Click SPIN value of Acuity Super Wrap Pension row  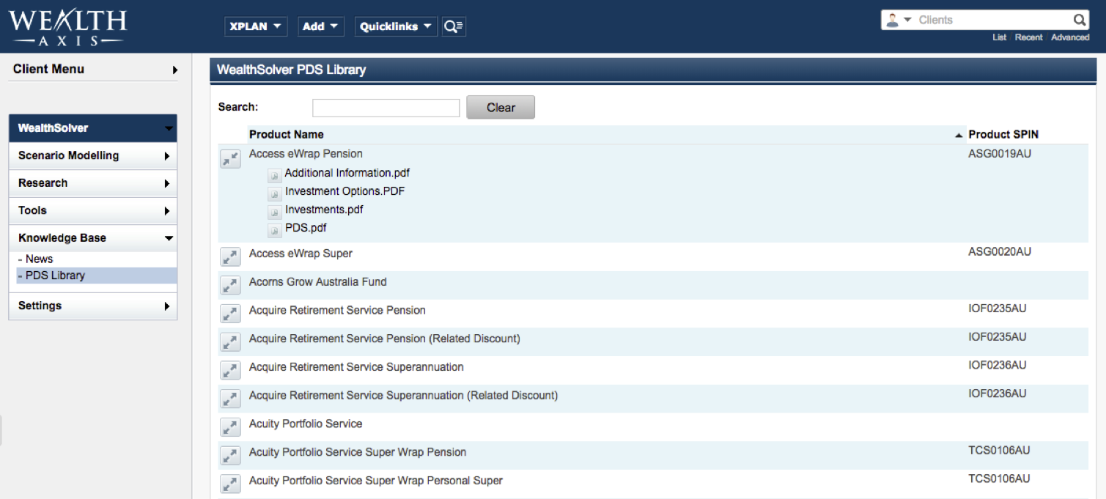pos(999,450)
